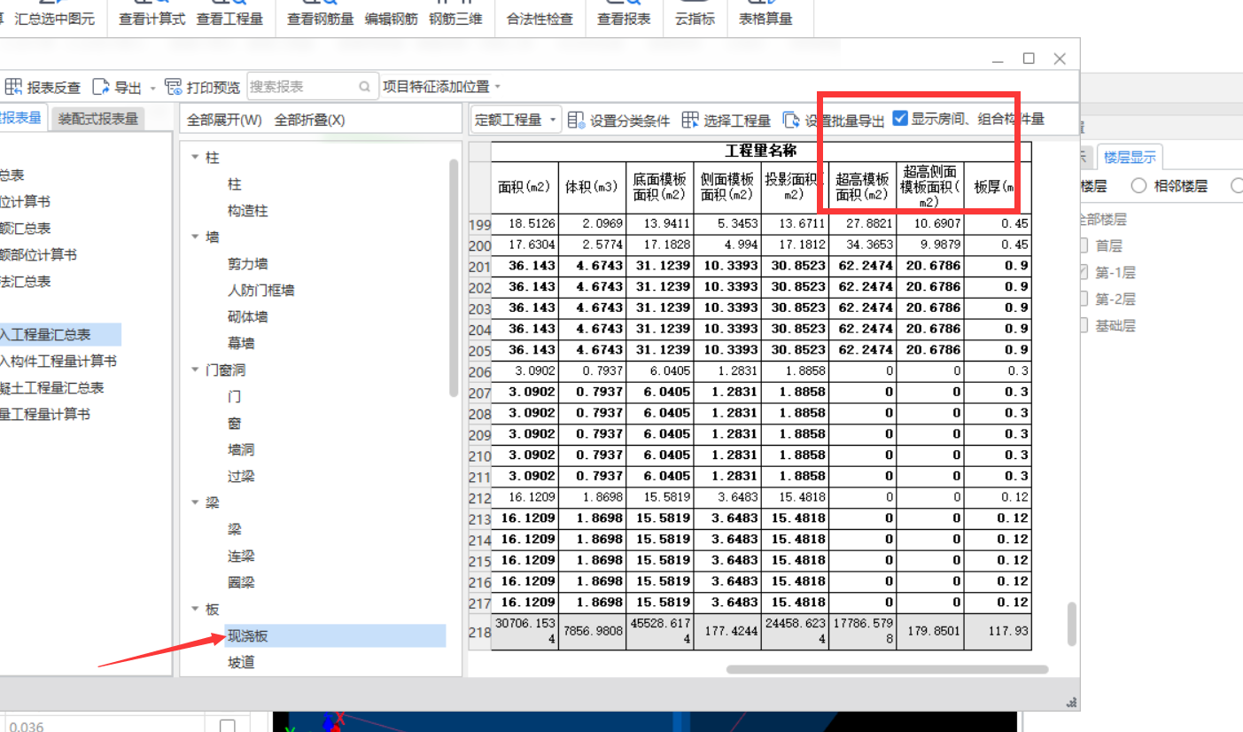Viewport: 1243px width, 732px height.
Task: Click the 面积(m2) column header
Action: point(524,187)
